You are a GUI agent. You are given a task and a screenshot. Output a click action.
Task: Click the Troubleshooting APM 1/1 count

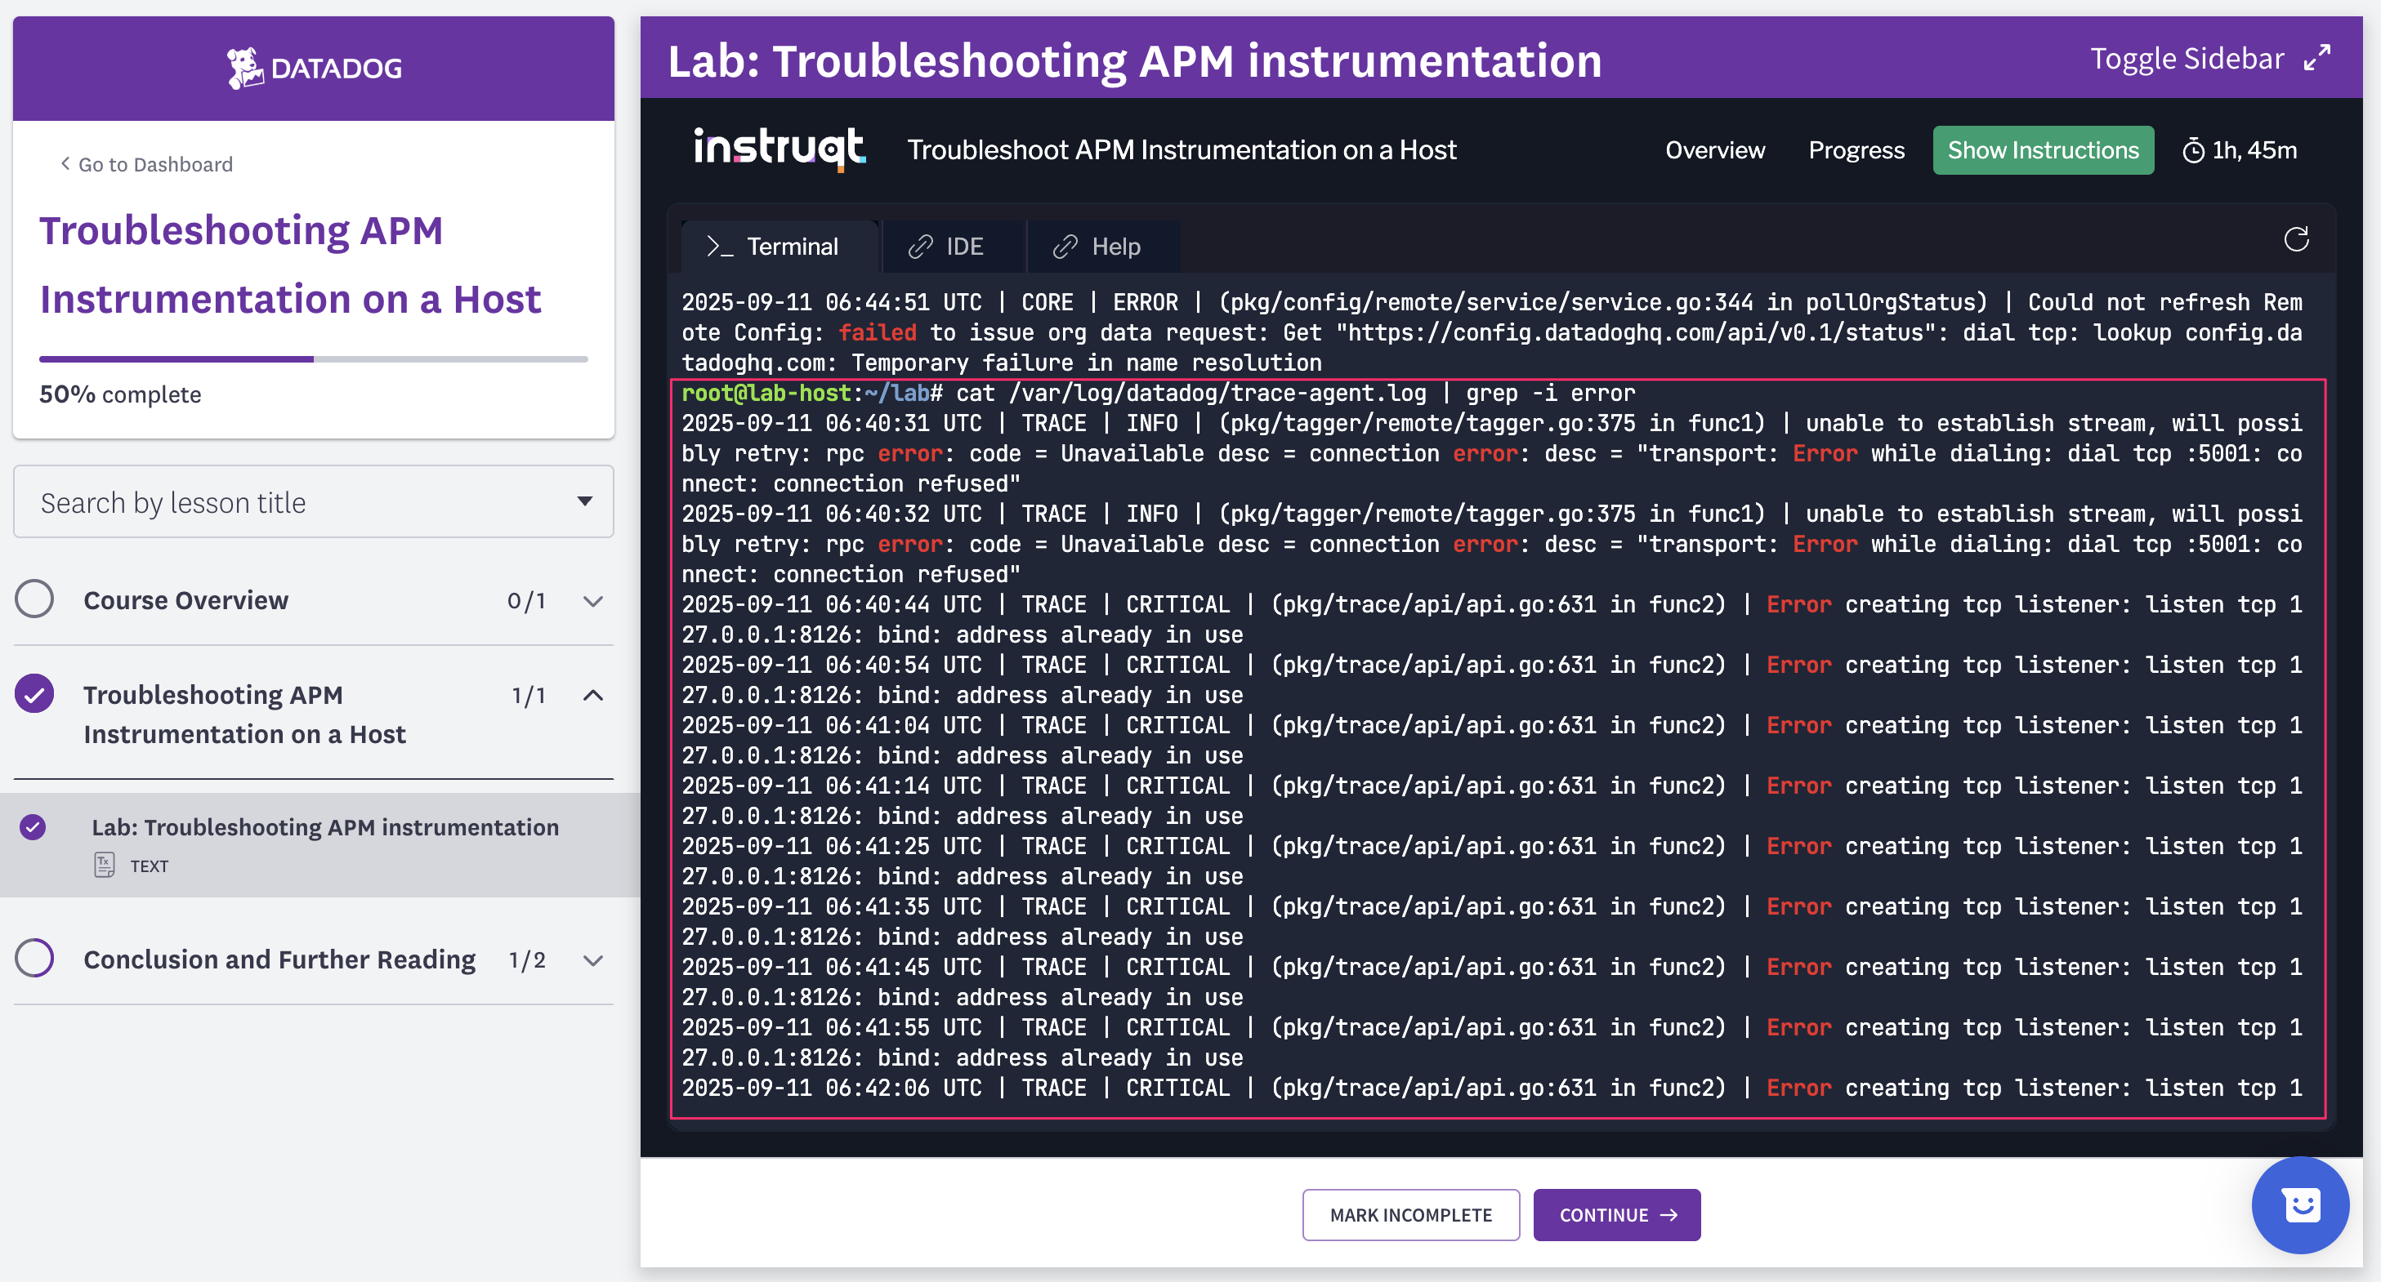[528, 696]
